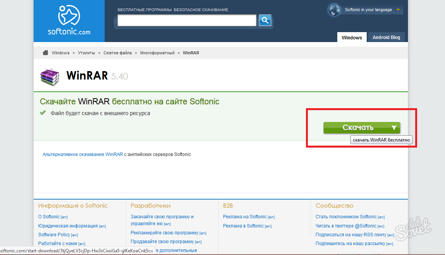Open the Утилиты breadcrumb link
The height and width of the screenshot is (255, 445).
[x=86, y=53]
